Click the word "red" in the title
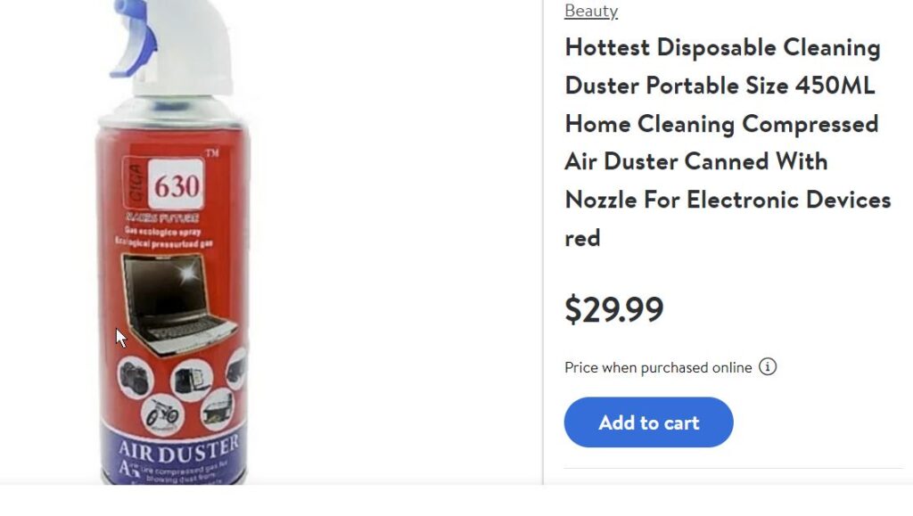 coord(582,239)
